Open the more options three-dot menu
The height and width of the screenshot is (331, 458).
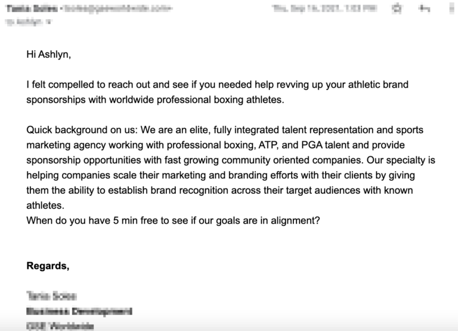[453, 8]
